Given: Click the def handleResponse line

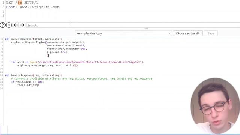Looking at the screenshot, I should point(33,75).
